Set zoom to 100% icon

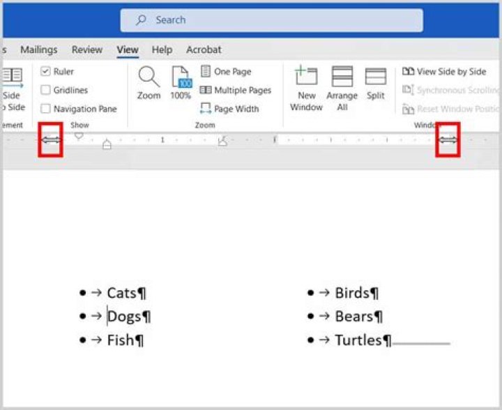point(181,77)
